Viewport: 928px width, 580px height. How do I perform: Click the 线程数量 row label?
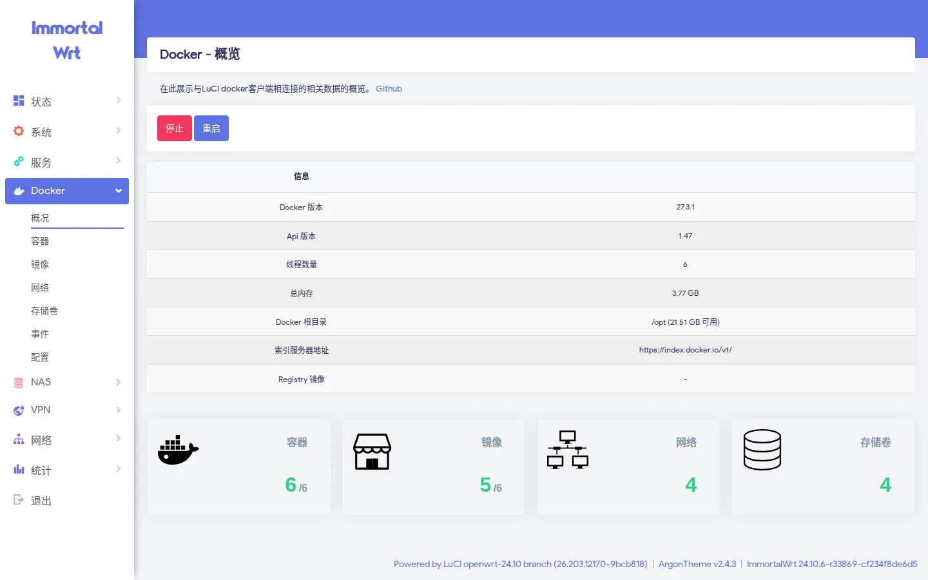tap(302, 264)
